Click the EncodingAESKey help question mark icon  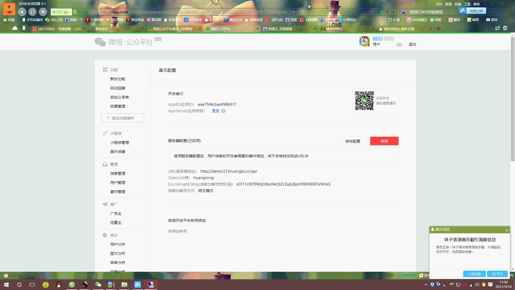click(x=229, y=184)
